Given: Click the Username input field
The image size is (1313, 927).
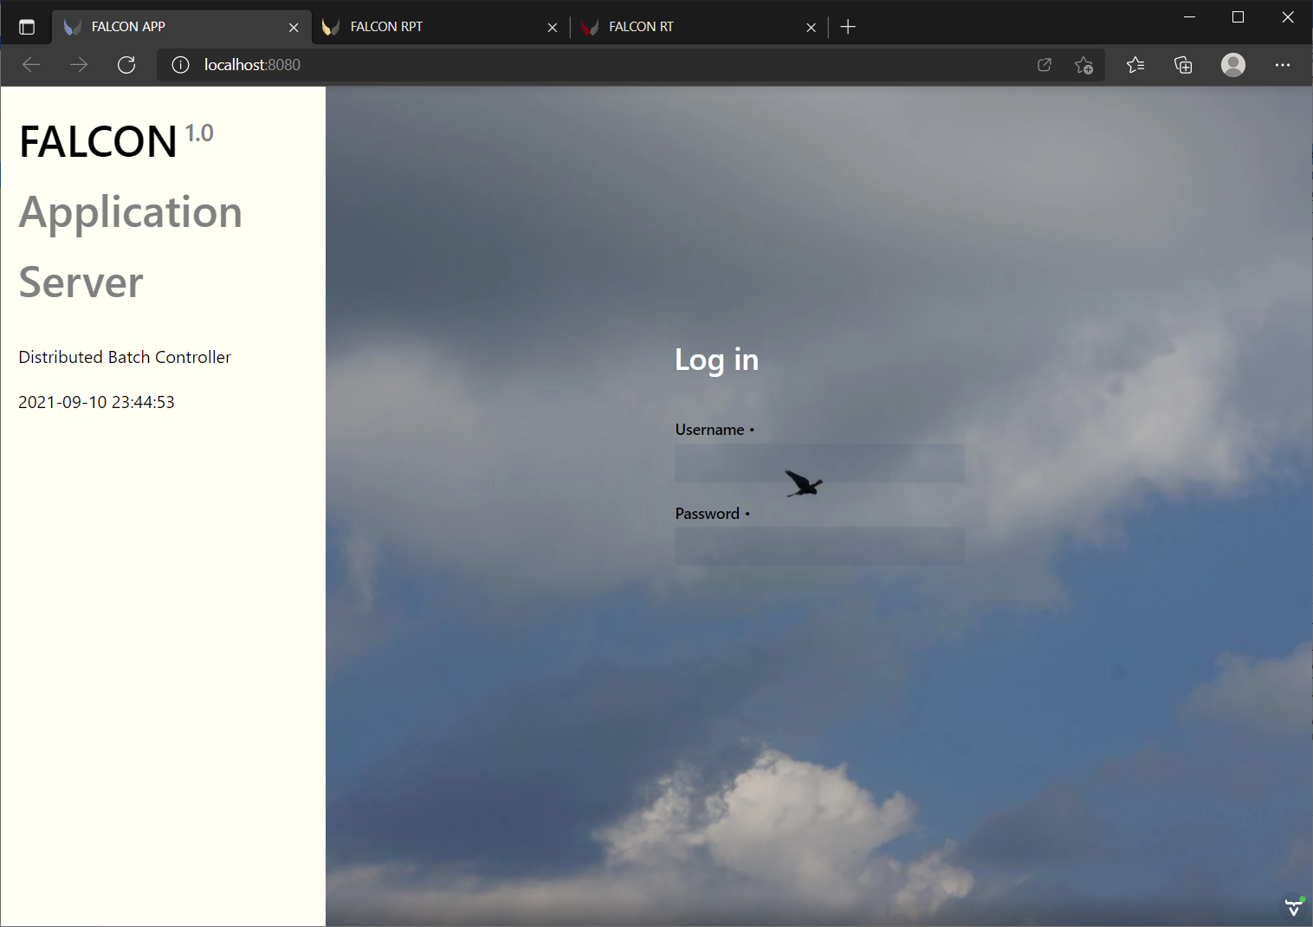Looking at the screenshot, I should 819,463.
